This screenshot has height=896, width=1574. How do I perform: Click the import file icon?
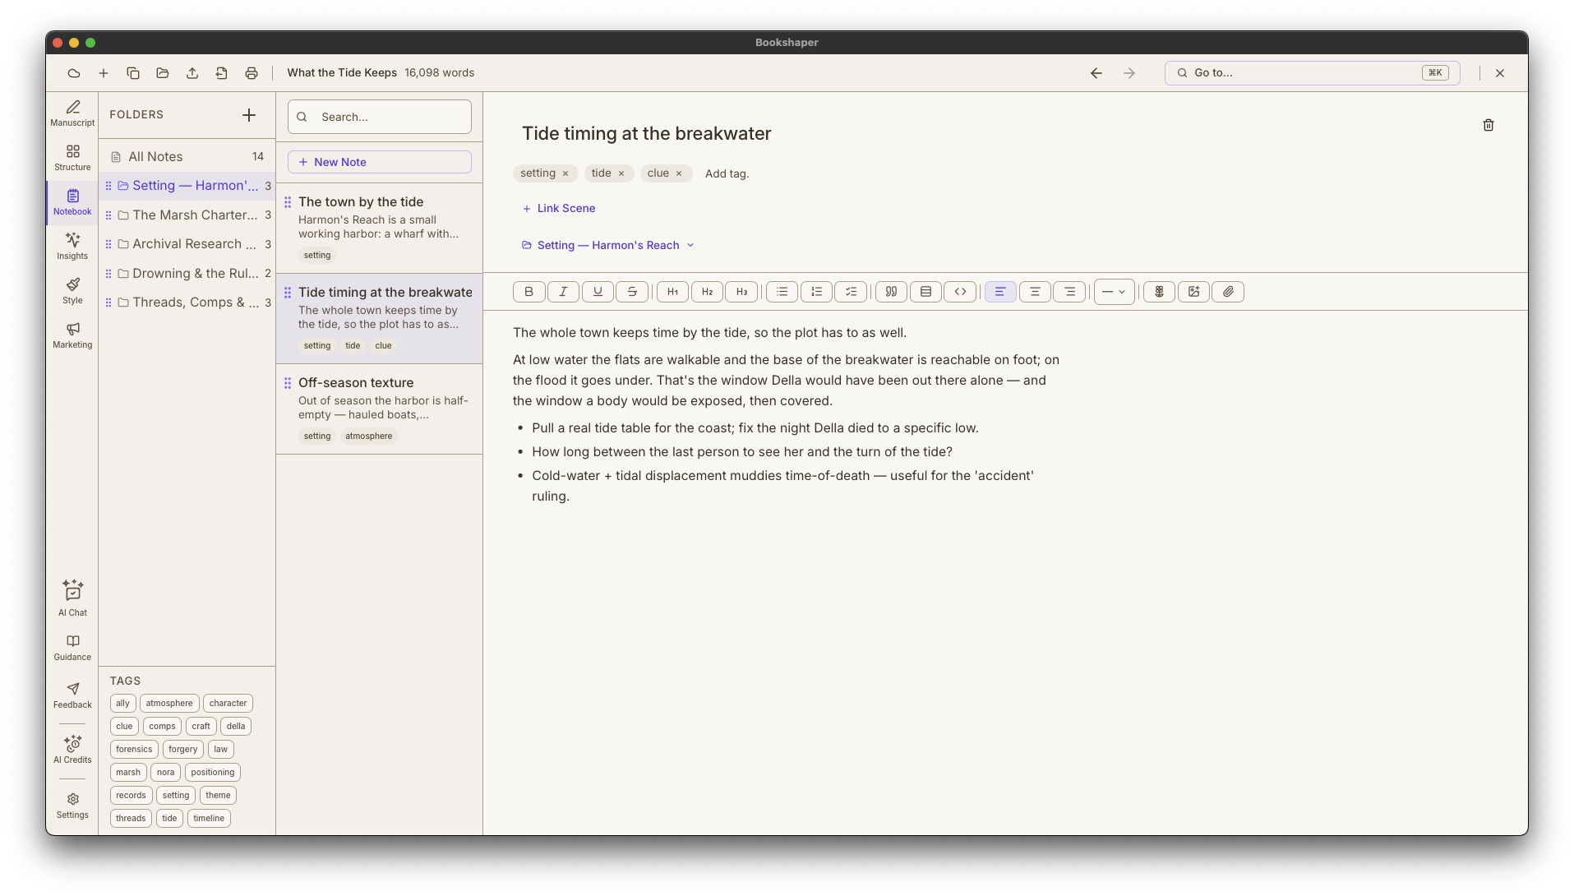[222, 73]
